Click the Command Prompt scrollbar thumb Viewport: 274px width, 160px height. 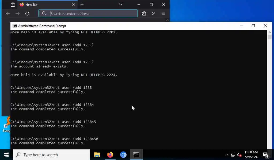[x=269, y=37]
